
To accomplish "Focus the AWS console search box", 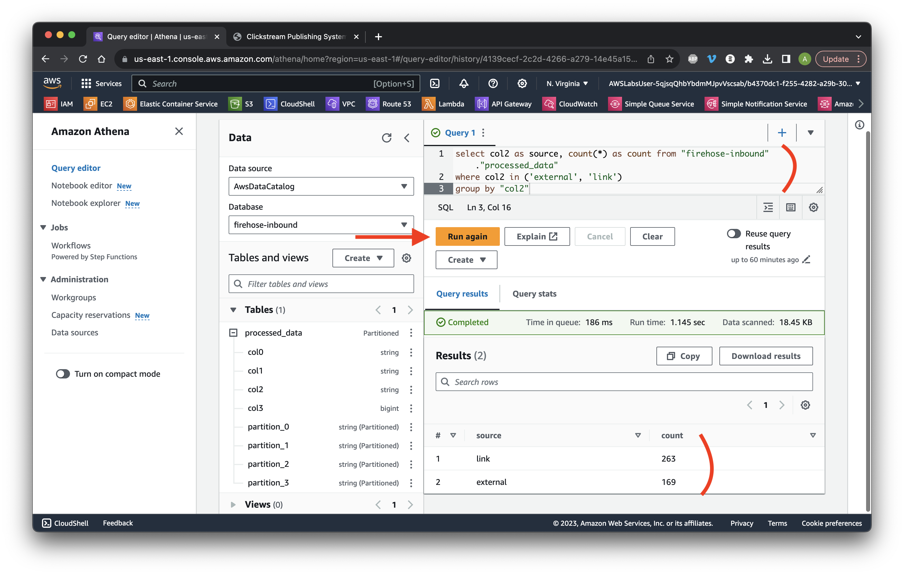I will tap(276, 83).
